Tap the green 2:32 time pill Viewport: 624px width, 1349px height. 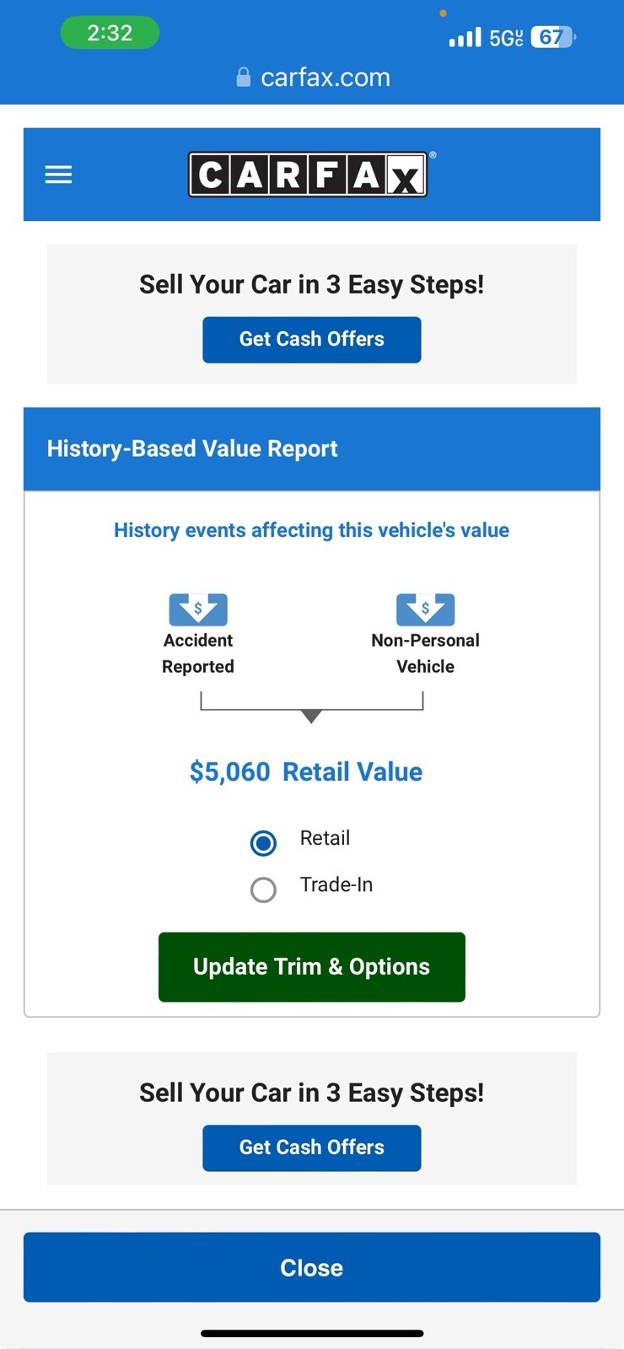(110, 33)
